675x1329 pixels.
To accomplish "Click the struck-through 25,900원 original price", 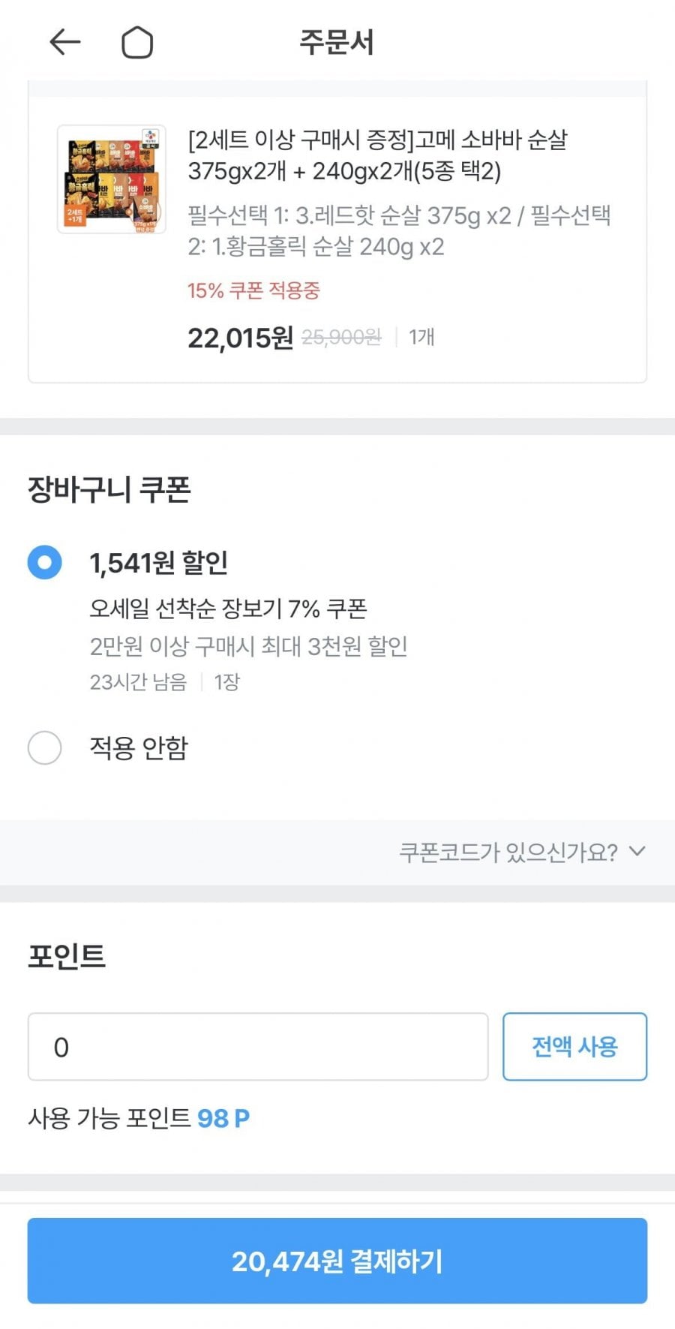I will (341, 338).
